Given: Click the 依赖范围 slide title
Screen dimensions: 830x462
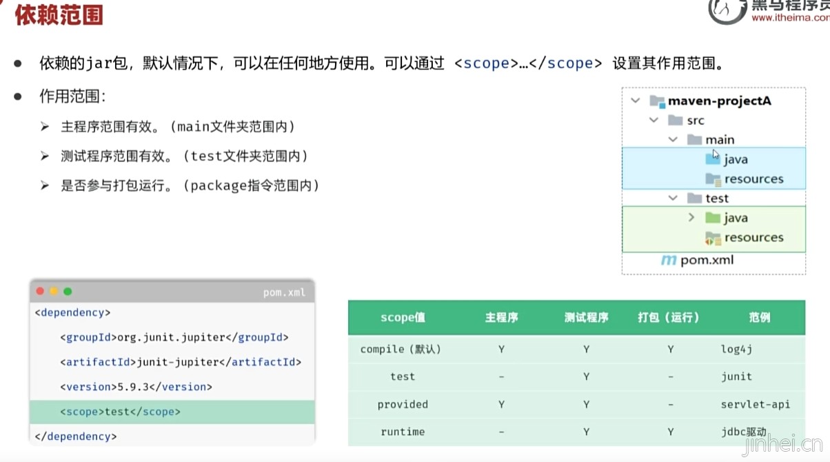Looking at the screenshot, I should coord(59,15).
